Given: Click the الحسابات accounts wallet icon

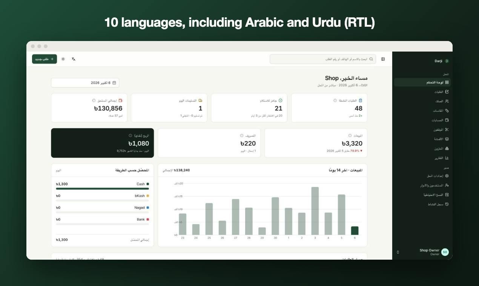Looking at the screenshot, I should point(447,120).
